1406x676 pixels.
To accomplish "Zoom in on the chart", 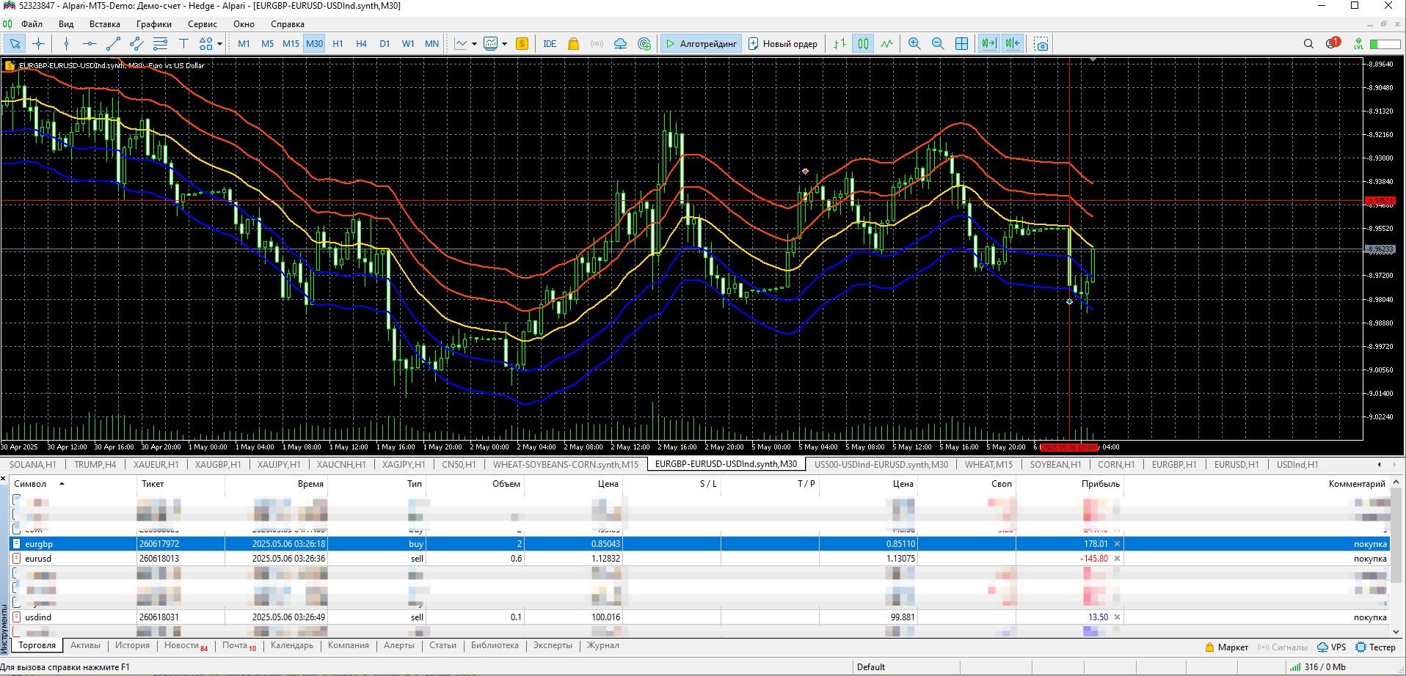I will 914,44.
